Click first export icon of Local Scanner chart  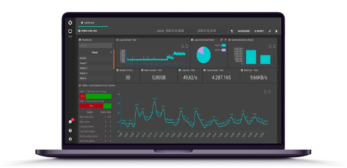coord(265,92)
